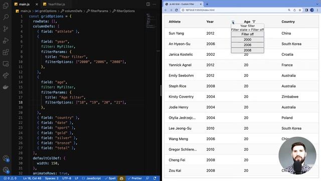
Task: Select the 2008 year filter option
Action: point(247,50)
